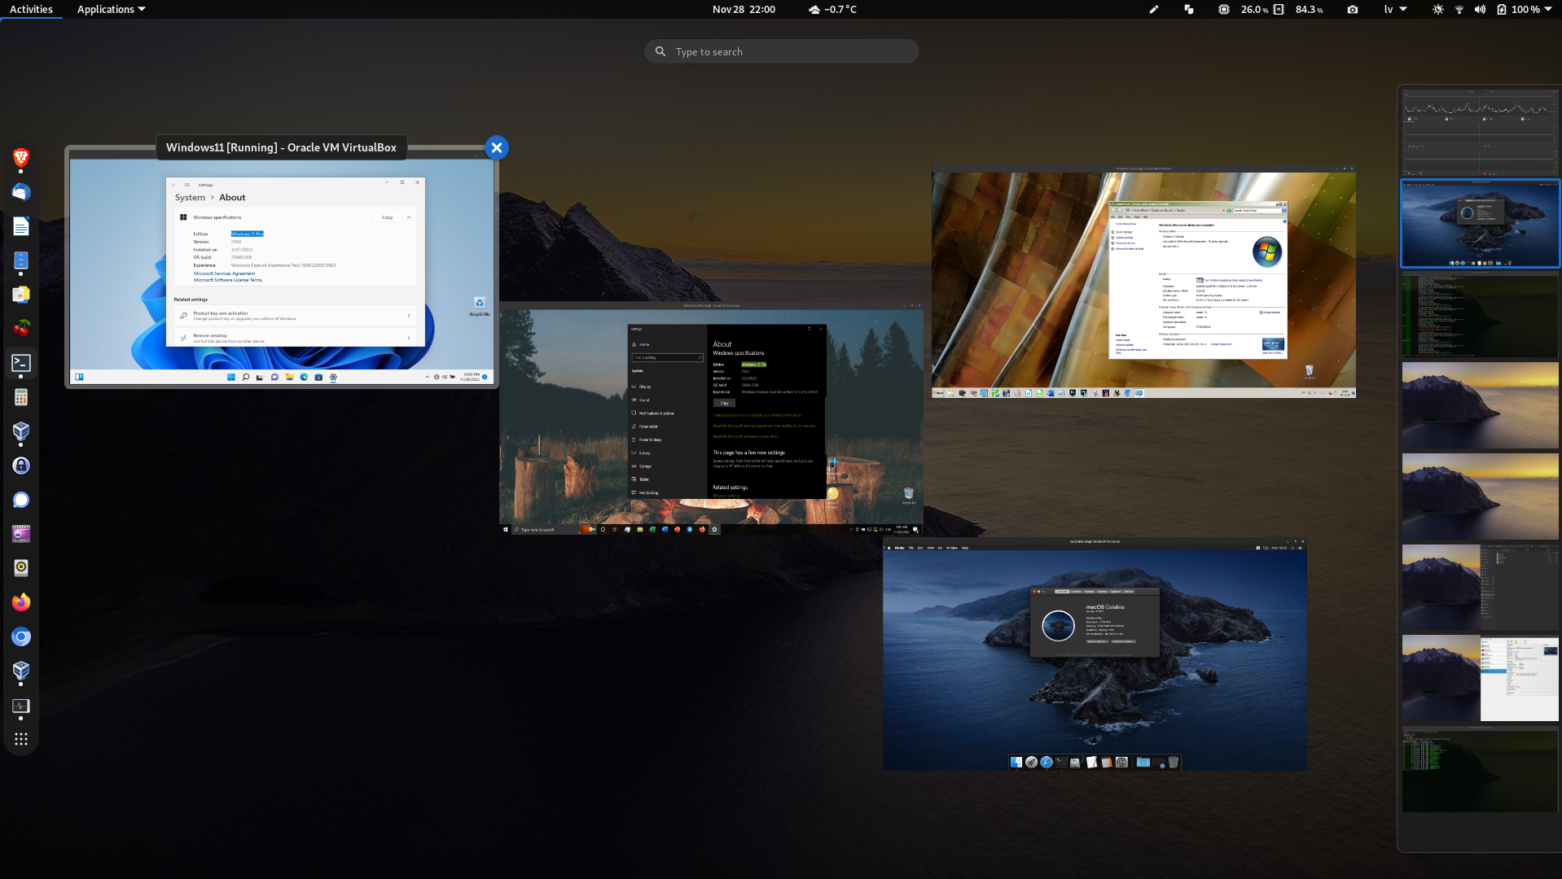
Task: Click the Type to search field
Action: tap(782, 51)
